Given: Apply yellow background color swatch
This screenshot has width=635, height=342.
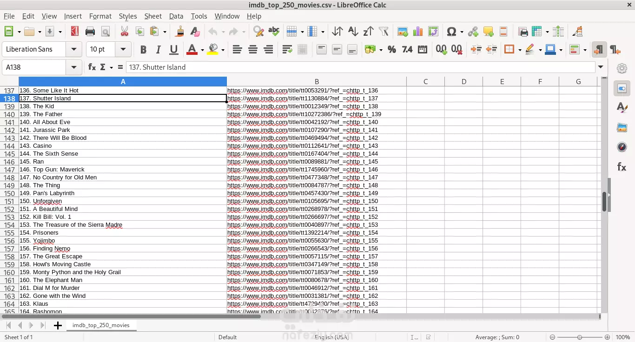Looking at the screenshot, I should [212, 49].
